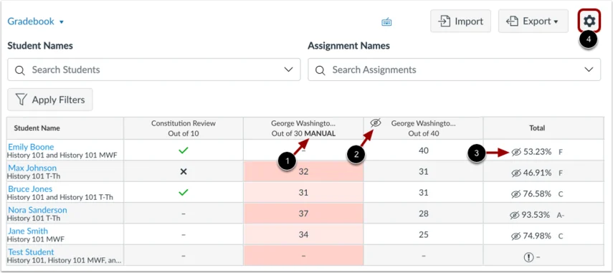Click hidden-eye icon beside 53.23% total
The width and height of the screenshot is (613, 273).
click(x=516, y=153)
